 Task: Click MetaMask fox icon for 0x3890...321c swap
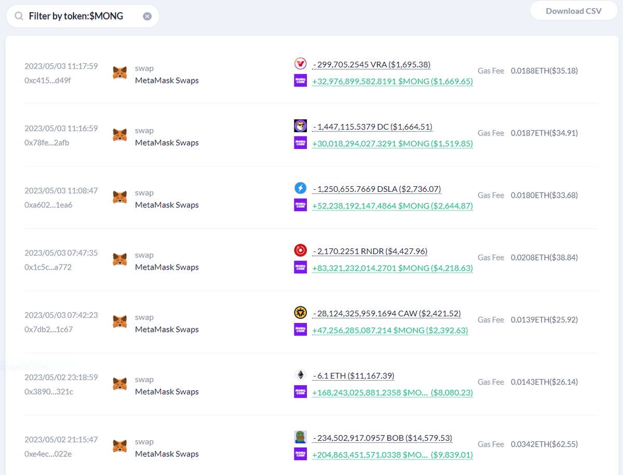(x=120, y=384)
